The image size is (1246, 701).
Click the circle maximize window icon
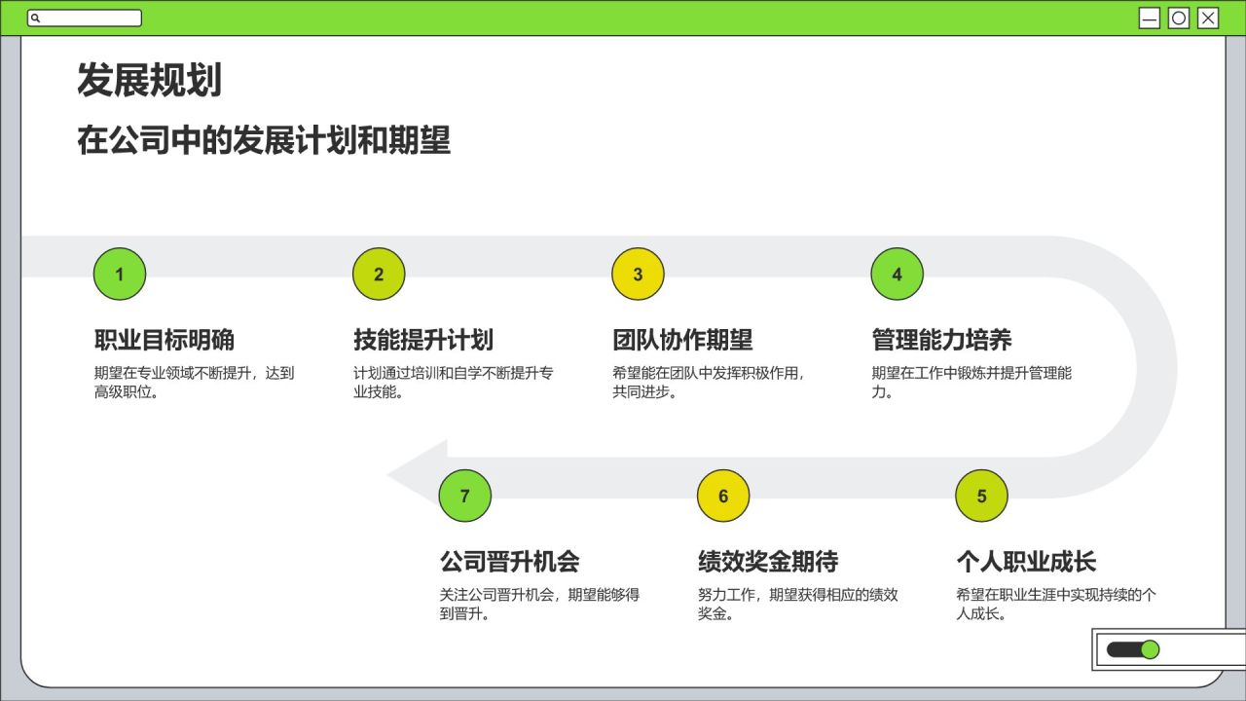(x=1179, y=18)
